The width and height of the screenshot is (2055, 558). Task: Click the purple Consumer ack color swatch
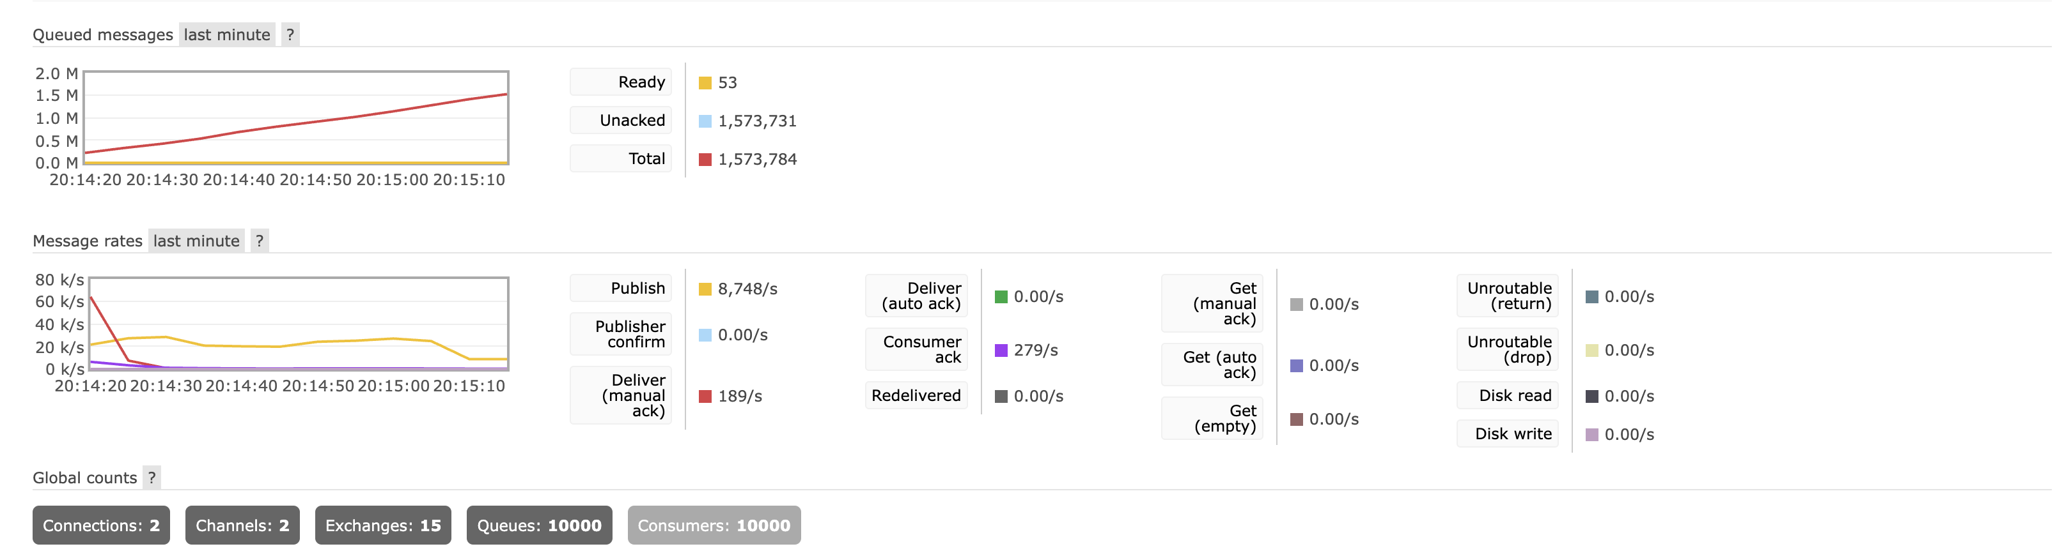point(1001,351)
